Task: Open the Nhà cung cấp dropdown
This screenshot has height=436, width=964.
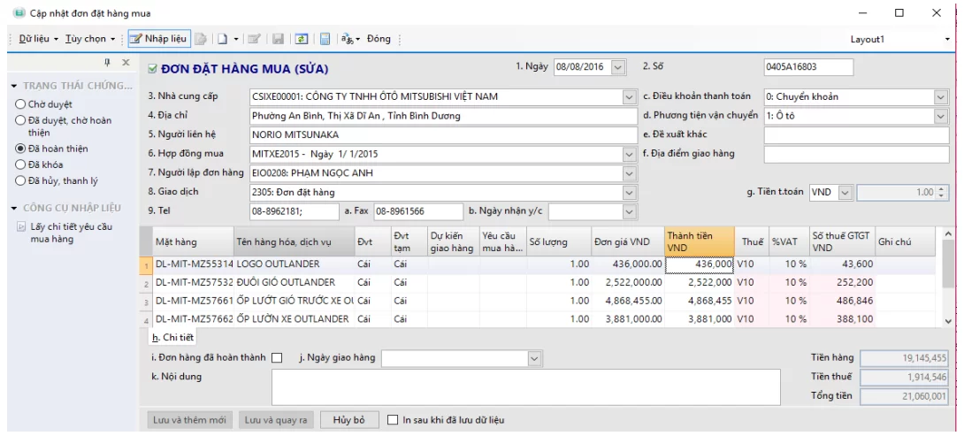Action: point(629,96)
